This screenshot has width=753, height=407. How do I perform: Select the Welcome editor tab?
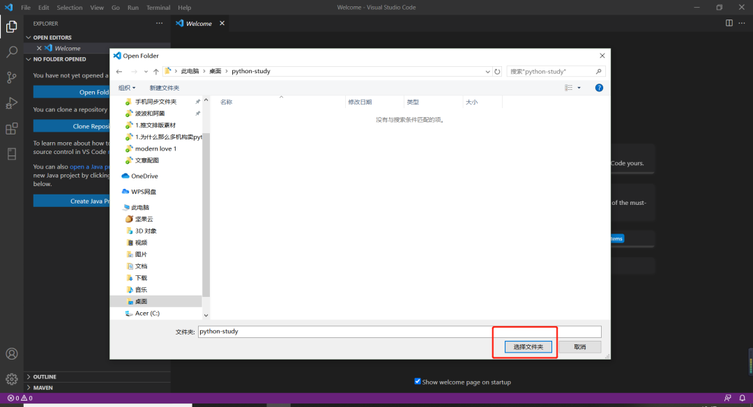coord(199,23)
